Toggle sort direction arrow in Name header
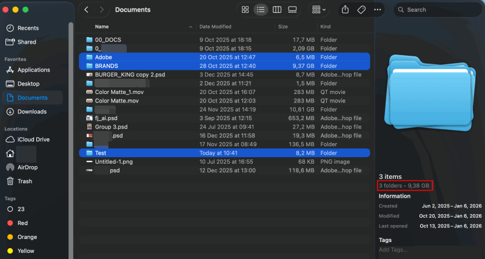The width and height of the screenshot is (485, 259). pyautogui.click(x=190, y=27)
